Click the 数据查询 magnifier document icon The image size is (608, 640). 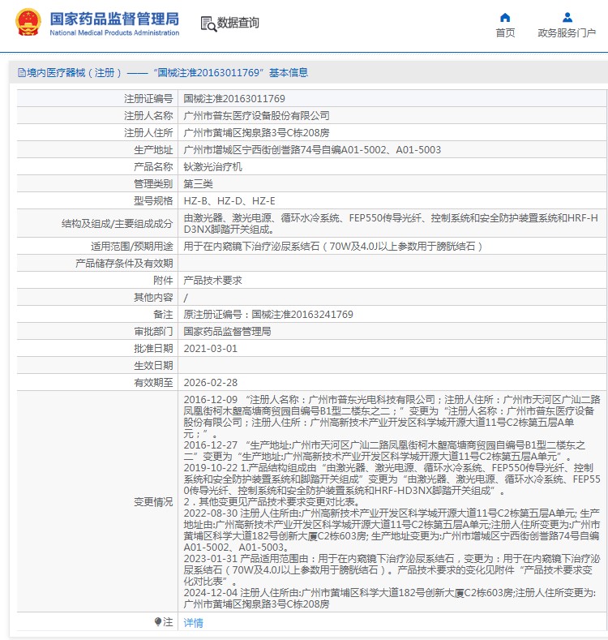click(208, 24)
